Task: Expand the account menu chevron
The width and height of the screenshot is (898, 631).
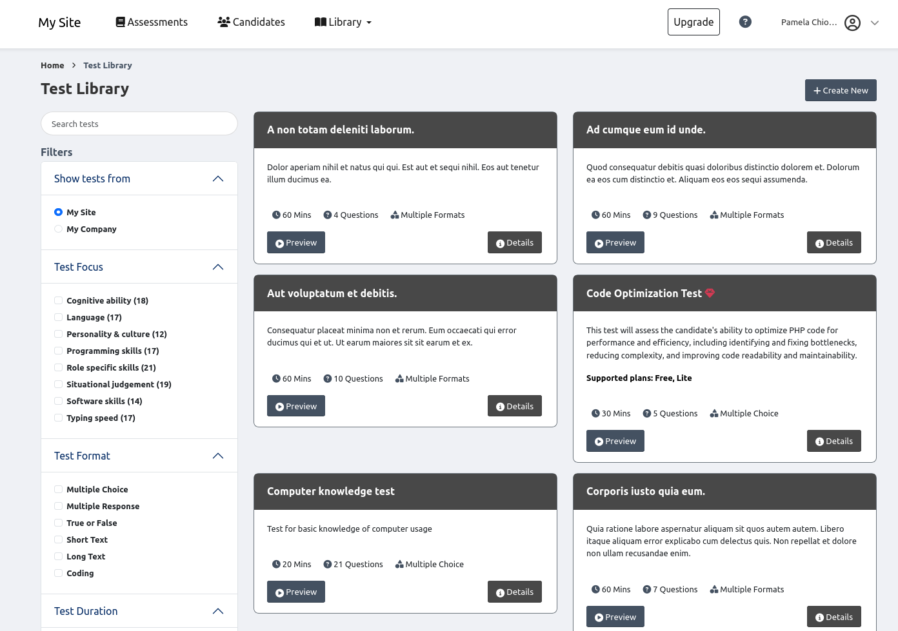Action: click(x=875, y=23)
